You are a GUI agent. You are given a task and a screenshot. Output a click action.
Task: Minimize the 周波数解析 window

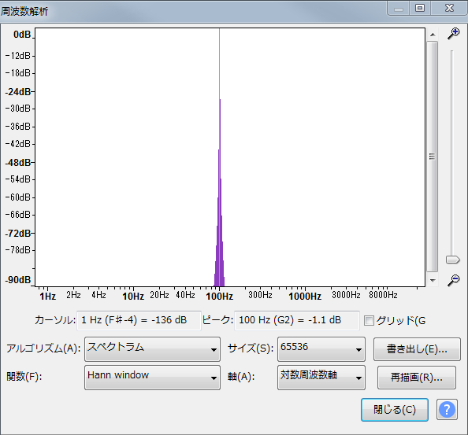click(x=399, y=8)
